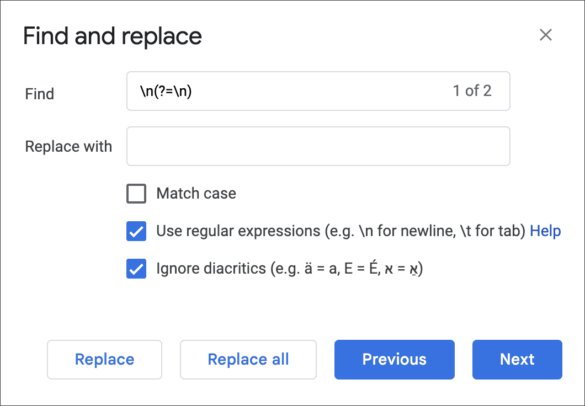Close the Find and replace dialog

coord(545,35)
